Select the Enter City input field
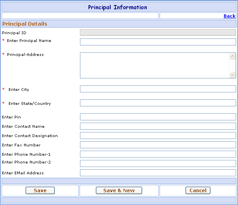This screenshot has height=205, width=238. click(x=158, y=89)
